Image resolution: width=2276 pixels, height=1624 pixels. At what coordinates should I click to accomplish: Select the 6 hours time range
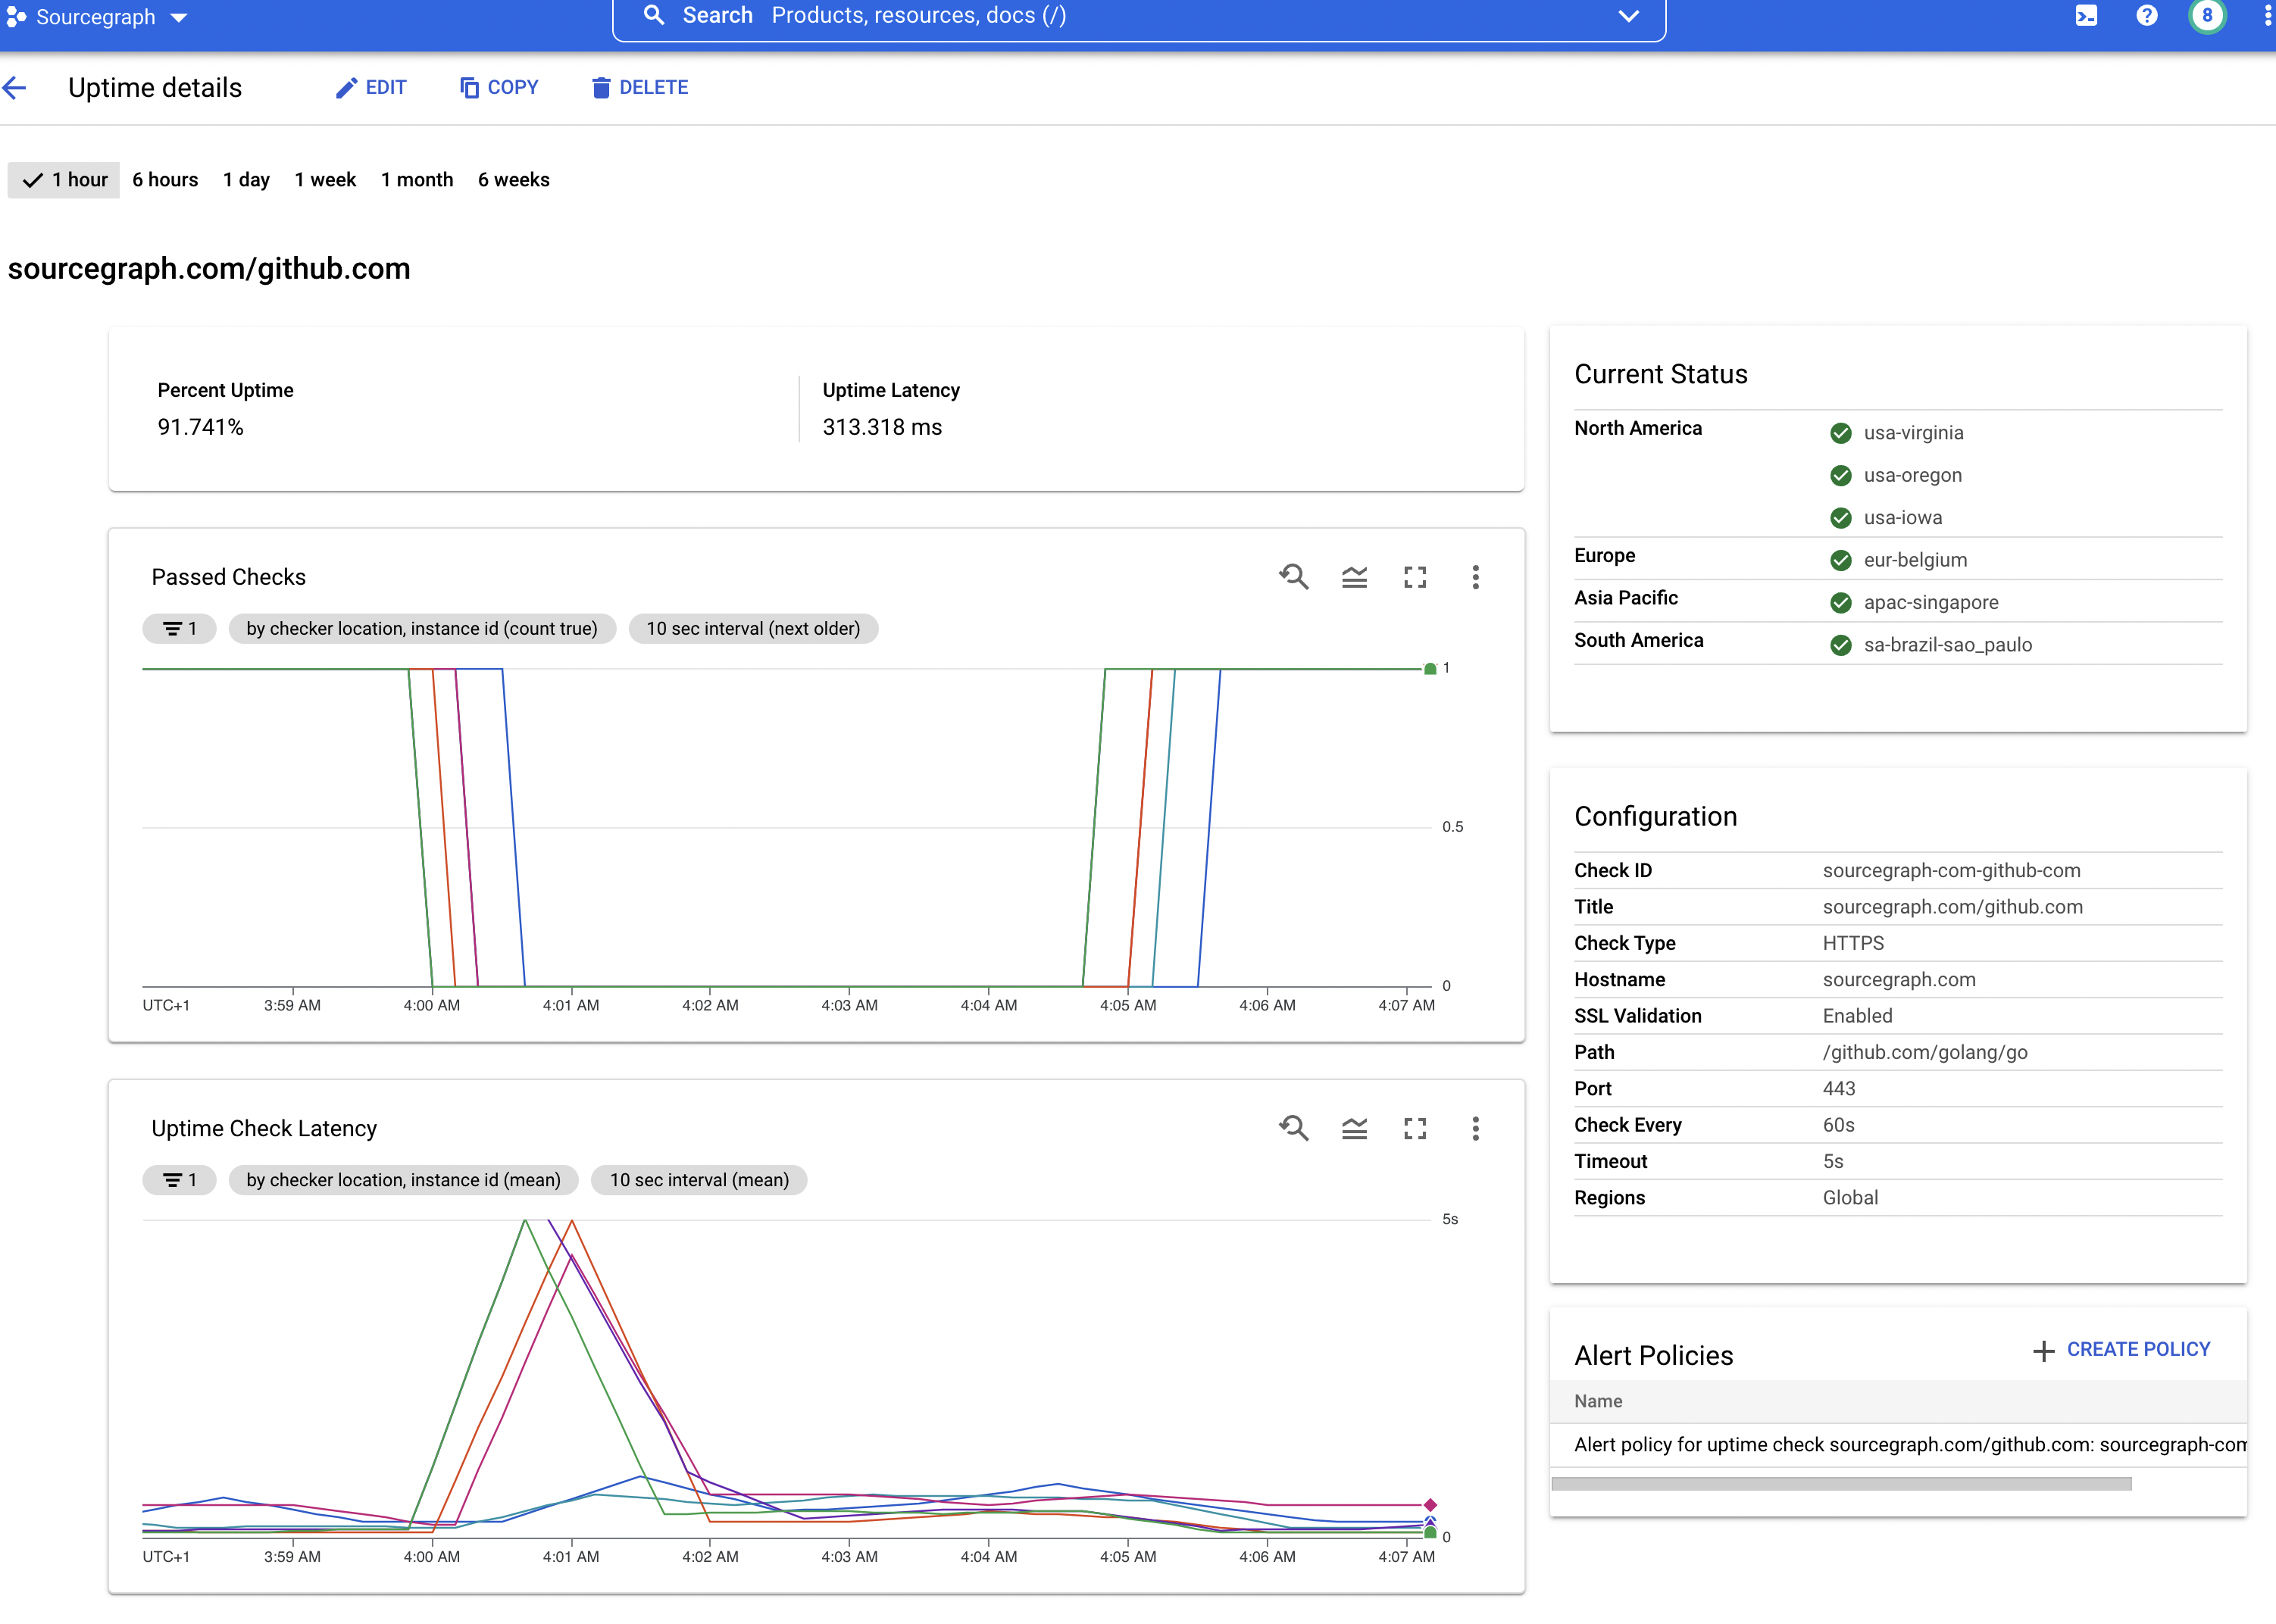165,180
